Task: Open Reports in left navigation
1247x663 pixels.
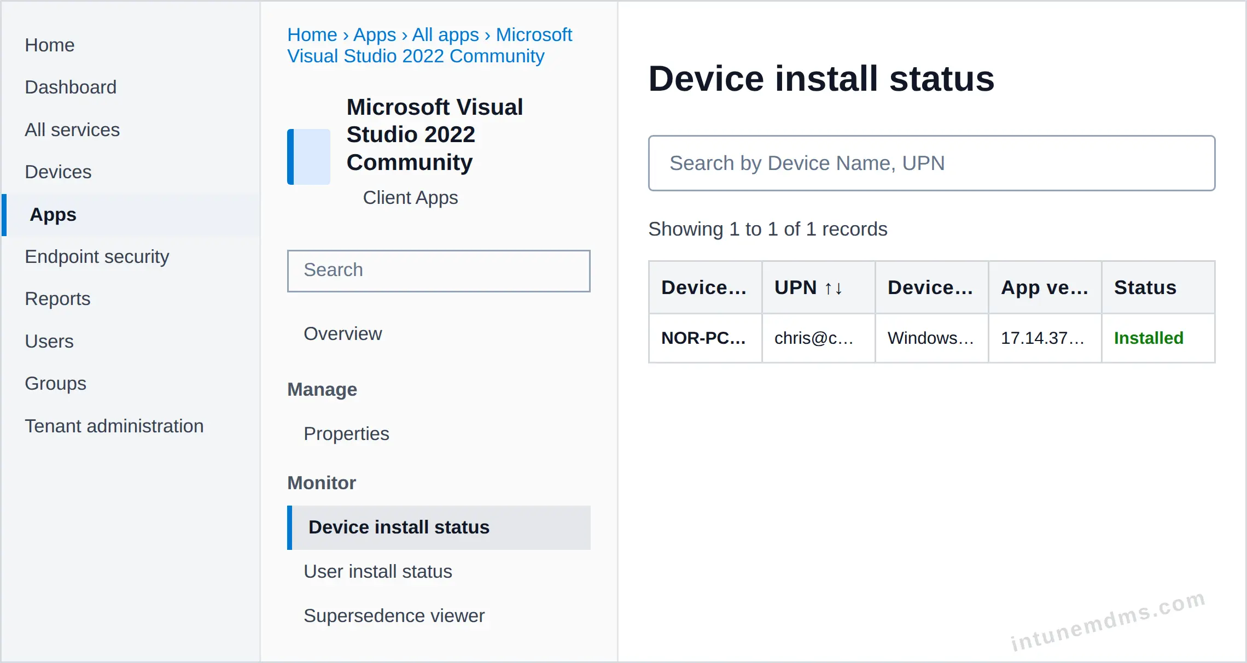Action: click(57, 298)
